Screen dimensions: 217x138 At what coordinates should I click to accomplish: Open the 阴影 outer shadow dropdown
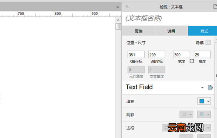click(186, 114)
